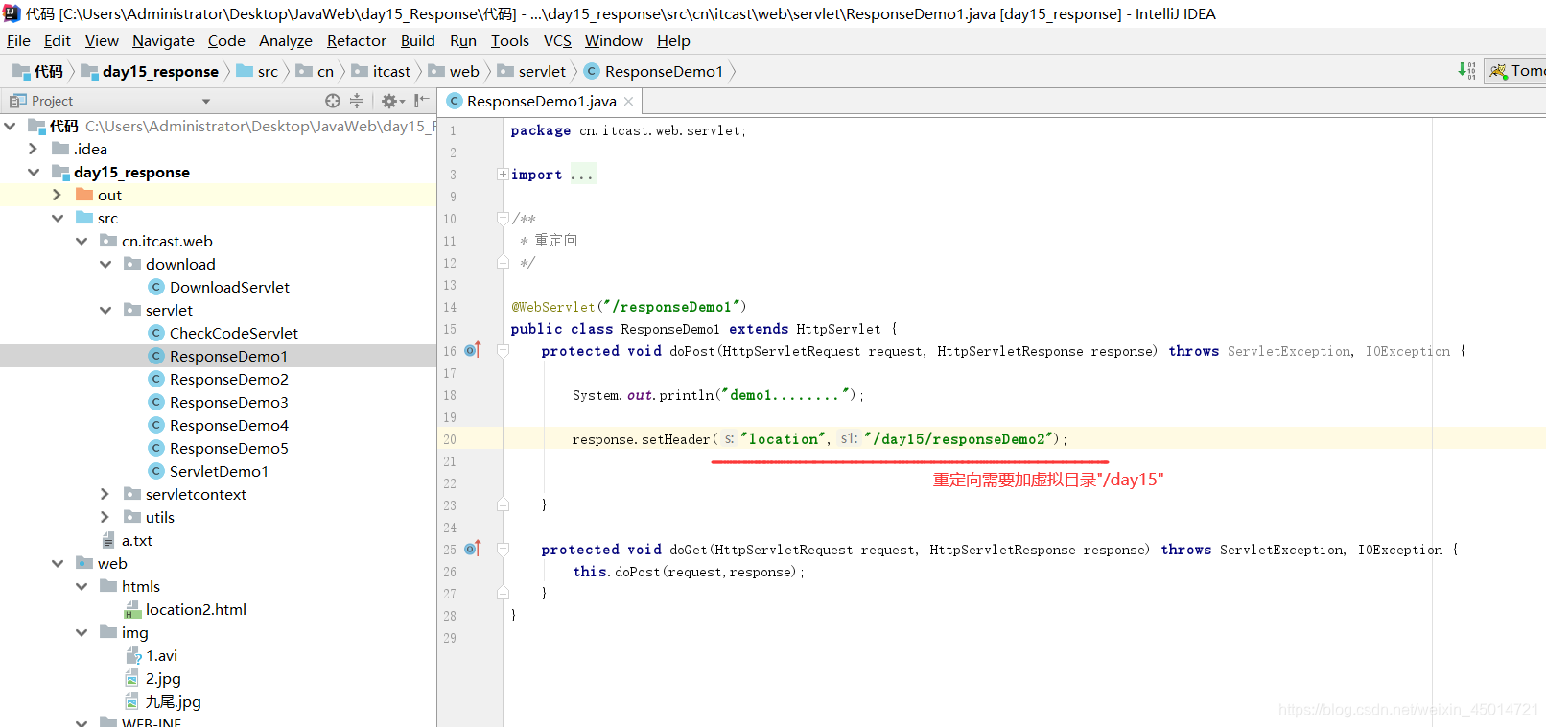Open the Refactor menu
The height and width of the screenshot is (727, 1546).
coord(356,40)
